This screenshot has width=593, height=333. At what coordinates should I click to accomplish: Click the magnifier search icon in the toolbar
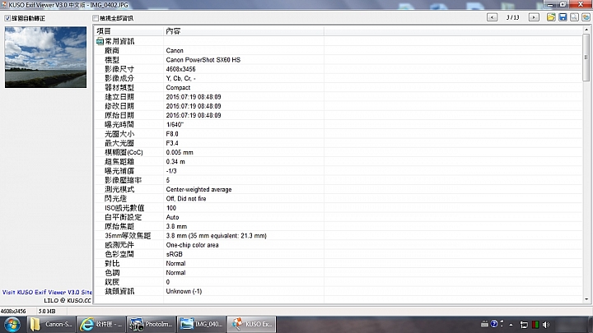pyautogui.click(x=575, y=17)
